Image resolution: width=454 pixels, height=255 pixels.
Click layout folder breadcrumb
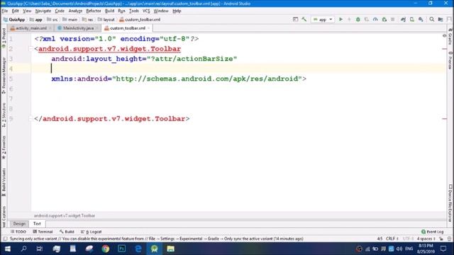pos(106,20)
